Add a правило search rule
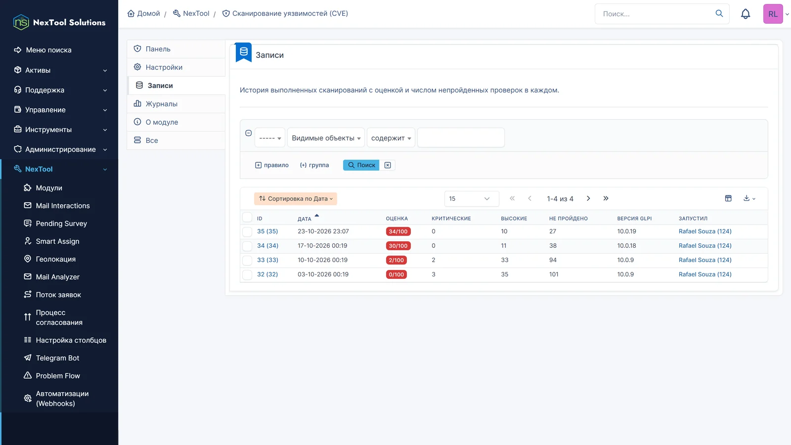The width and height of the screenshot is (791, 445). (x=272, y=165)
